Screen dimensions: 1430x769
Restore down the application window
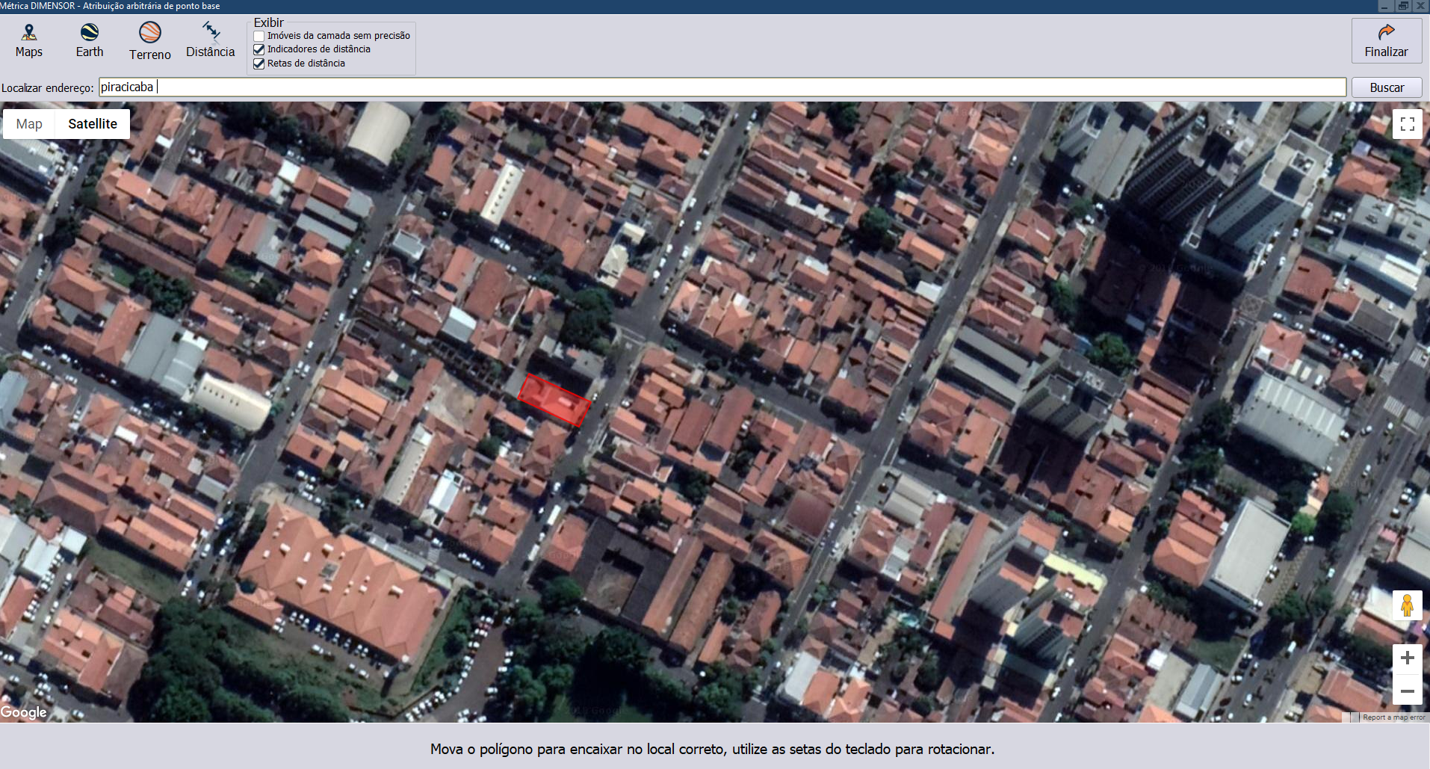tap(1403, 6)
